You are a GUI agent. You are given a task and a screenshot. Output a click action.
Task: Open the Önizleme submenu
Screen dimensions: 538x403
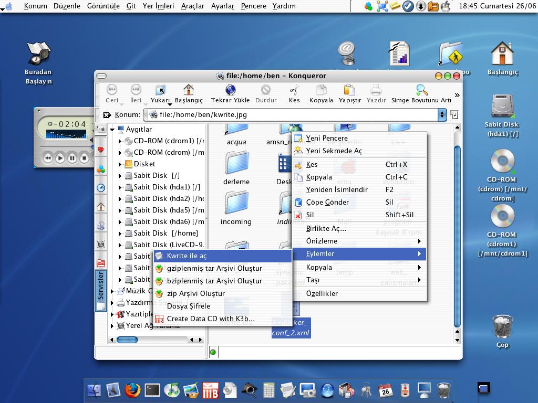click(359, 241)
